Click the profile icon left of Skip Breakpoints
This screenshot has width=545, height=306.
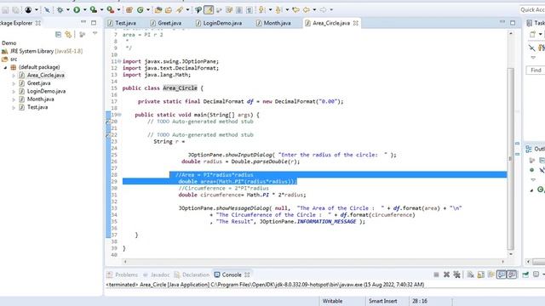pyautogui.click(x=28, y=10)
